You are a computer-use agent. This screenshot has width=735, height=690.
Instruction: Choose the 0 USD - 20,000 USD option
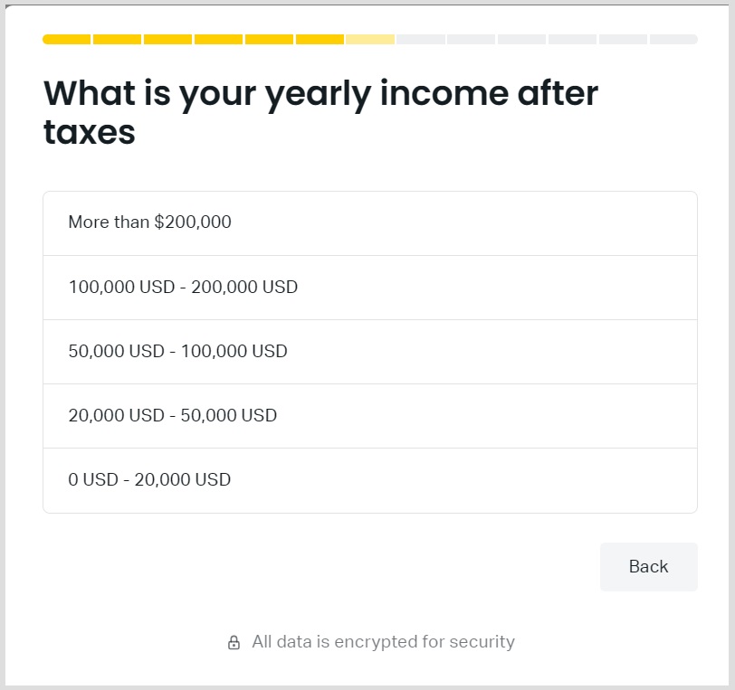pyautogui.click(x=369, y=480)
